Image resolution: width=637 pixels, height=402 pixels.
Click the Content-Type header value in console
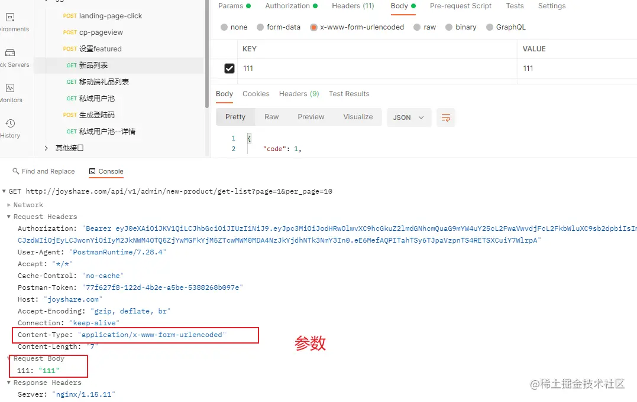(x=152, y=335)
